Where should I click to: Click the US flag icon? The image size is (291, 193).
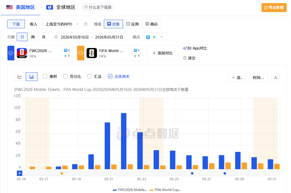coord(9,7)
